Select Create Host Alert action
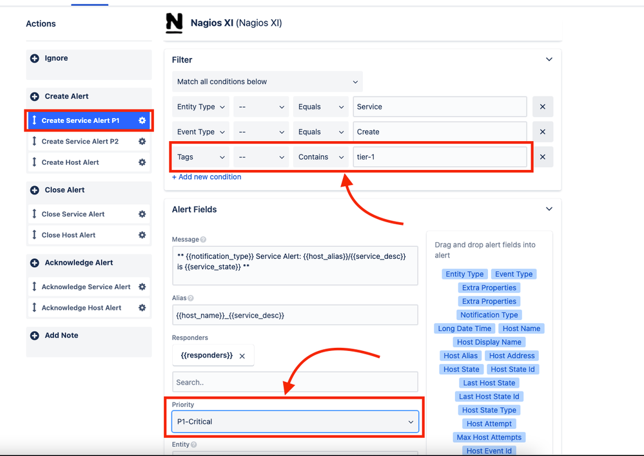 (x=89, y=162)
